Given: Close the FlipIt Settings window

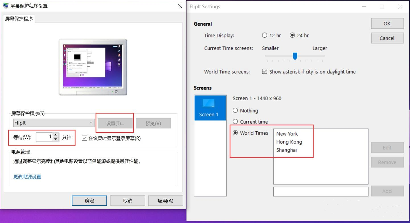Looking at the screenshot, I should pos(400,7).
